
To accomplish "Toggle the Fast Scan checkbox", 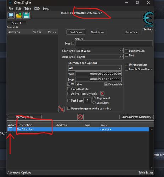I will click(69, 101).
